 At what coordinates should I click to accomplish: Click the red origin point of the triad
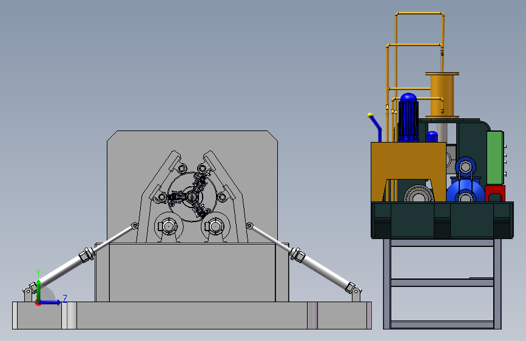38,303
